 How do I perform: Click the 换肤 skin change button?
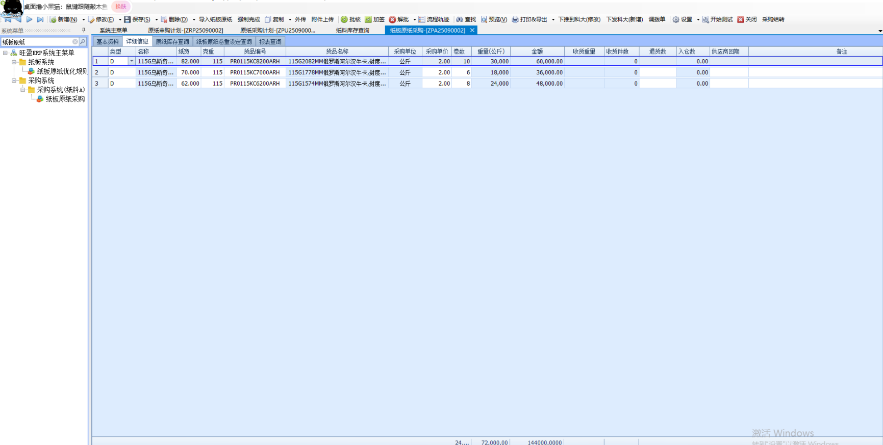(121, 7)
